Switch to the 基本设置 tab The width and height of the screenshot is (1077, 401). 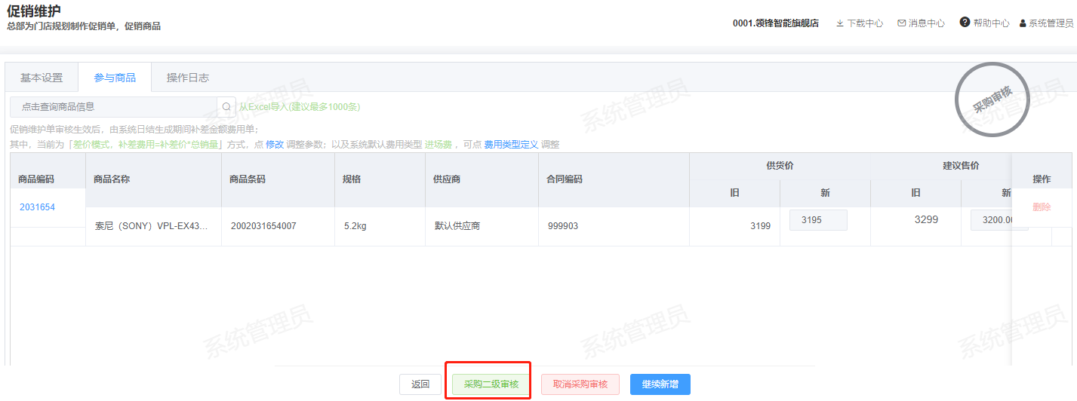tap(42, 78)
